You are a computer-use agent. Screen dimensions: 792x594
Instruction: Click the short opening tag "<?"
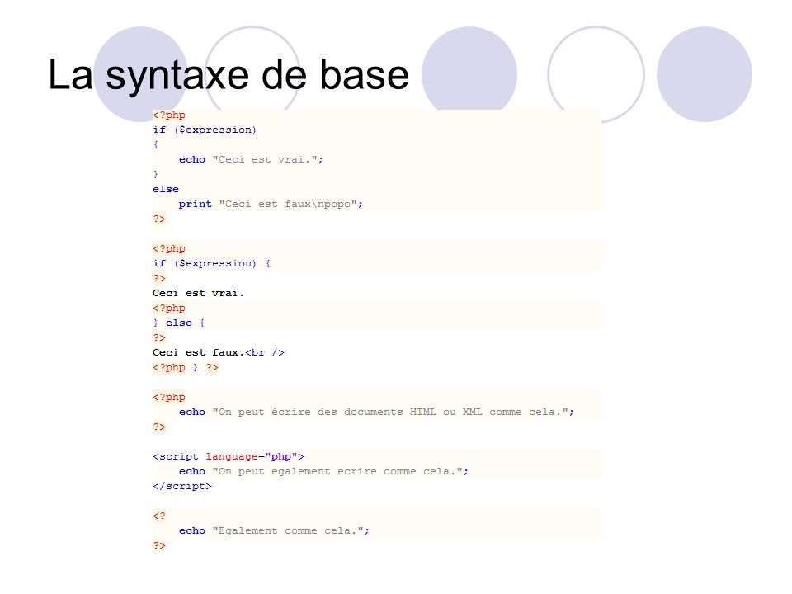click(x=159, y=516)
